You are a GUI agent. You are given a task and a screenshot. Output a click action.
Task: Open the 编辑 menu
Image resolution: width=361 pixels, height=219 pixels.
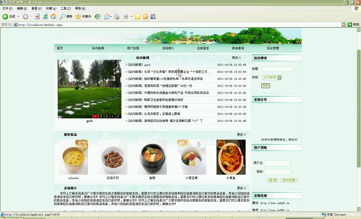click(x=22, y=9)
